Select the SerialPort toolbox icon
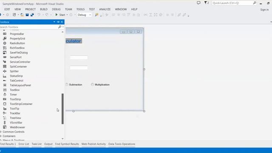Viewport: 272px width, 153px height. (5, 57)
